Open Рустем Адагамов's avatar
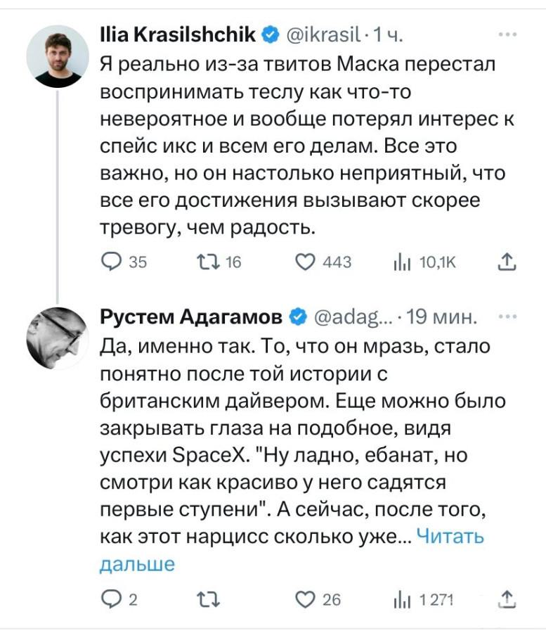 coord(58,338)
